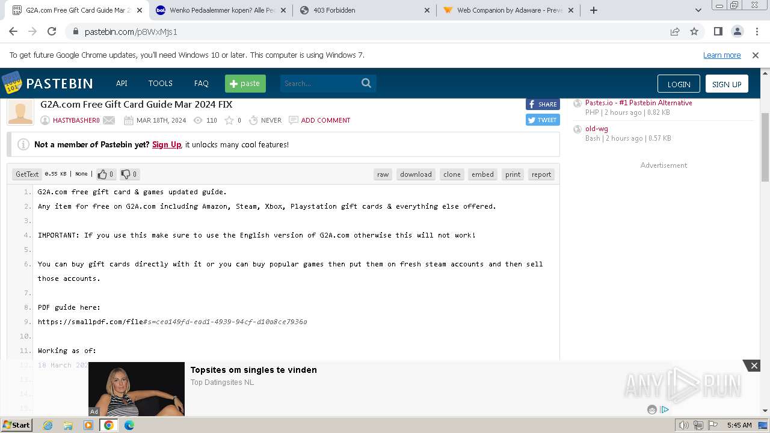Click the volume speaker tray icon
This screenshot has height=433, width=770.
[x=683, y=425]
